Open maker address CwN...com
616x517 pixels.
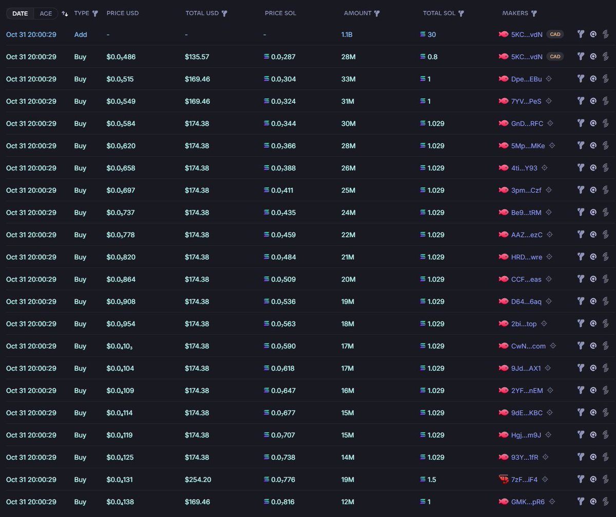[529, 346]
